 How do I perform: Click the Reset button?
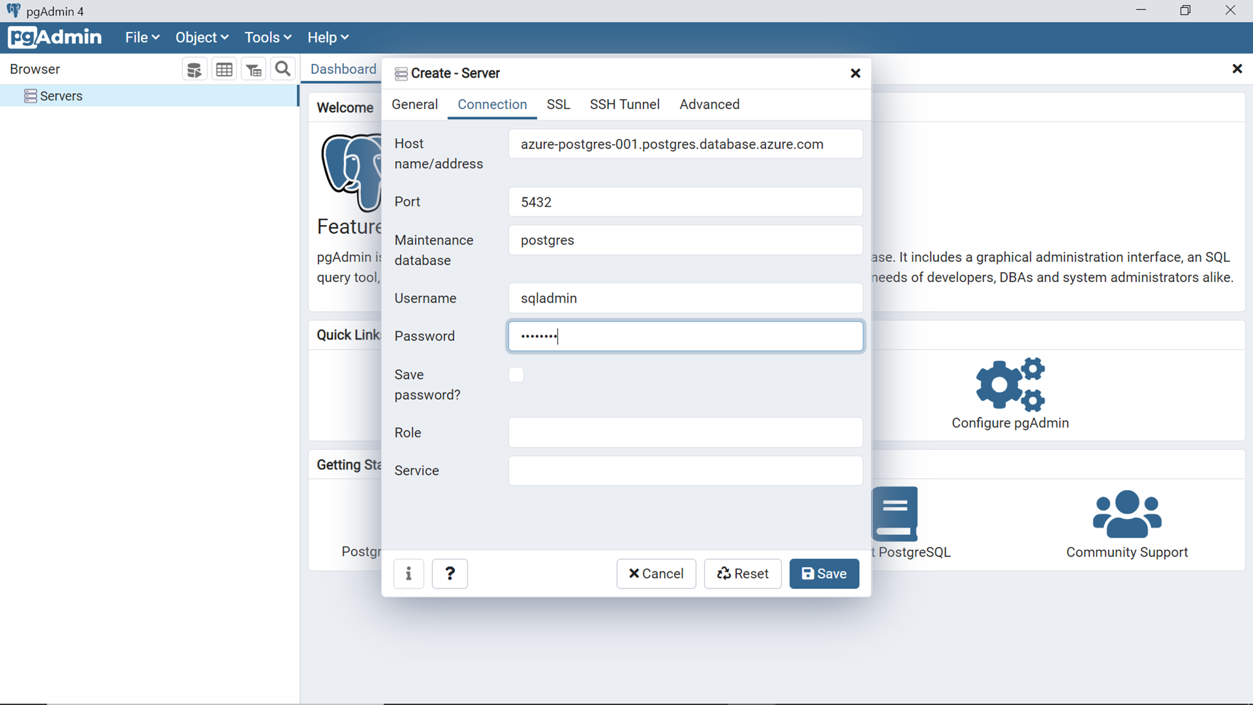(742, 573)
